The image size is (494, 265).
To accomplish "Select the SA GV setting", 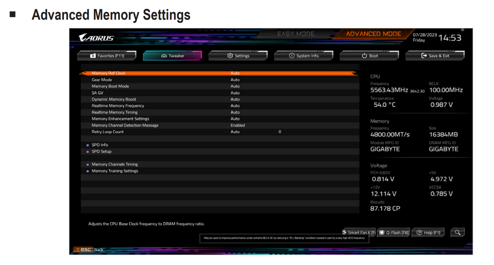I will point(220,93).
